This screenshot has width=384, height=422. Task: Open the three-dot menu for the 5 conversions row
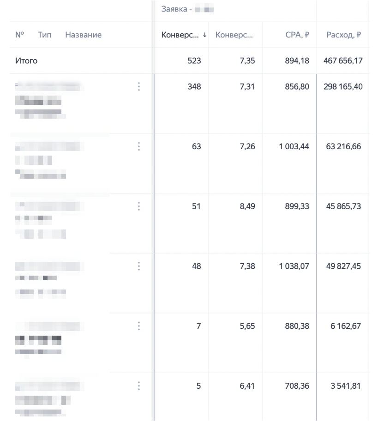[139, 386]
